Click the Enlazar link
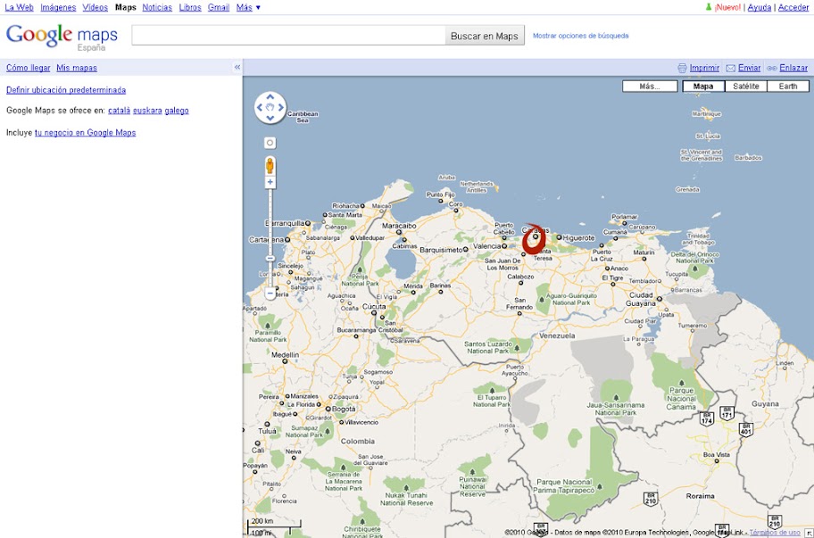This screenshot has height=538, width=814. (793, 68)
